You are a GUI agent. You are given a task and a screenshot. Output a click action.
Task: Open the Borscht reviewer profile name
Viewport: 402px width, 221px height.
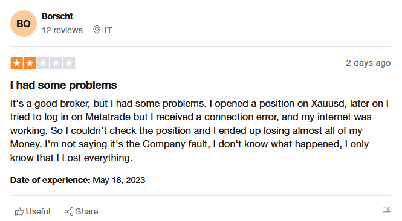[57, 16]
